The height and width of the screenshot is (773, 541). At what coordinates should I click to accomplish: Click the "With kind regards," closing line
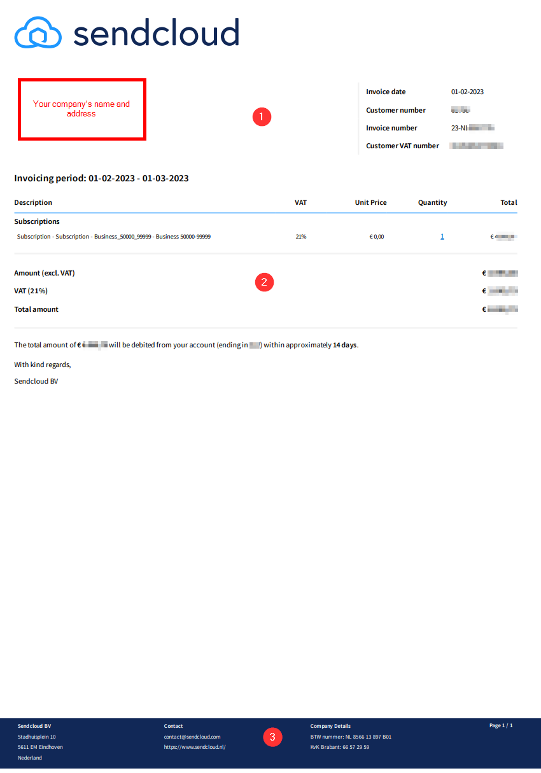[43, 365]
